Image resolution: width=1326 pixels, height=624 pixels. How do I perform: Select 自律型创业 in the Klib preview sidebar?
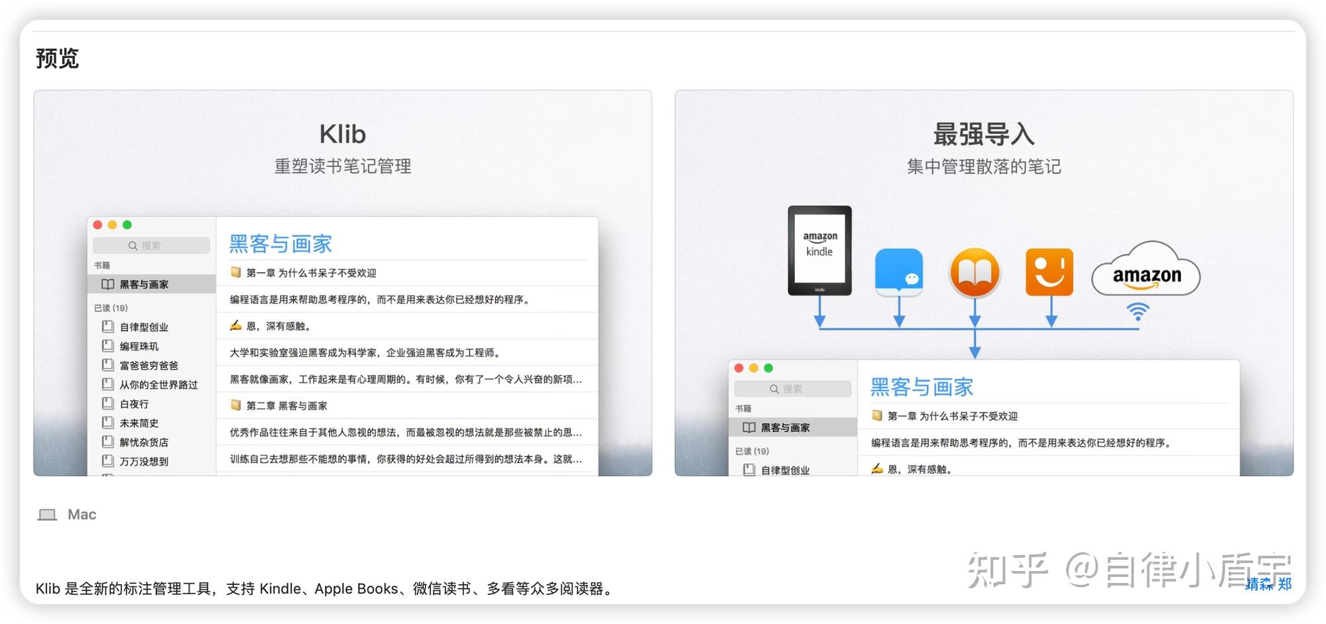tap(144, 327)
